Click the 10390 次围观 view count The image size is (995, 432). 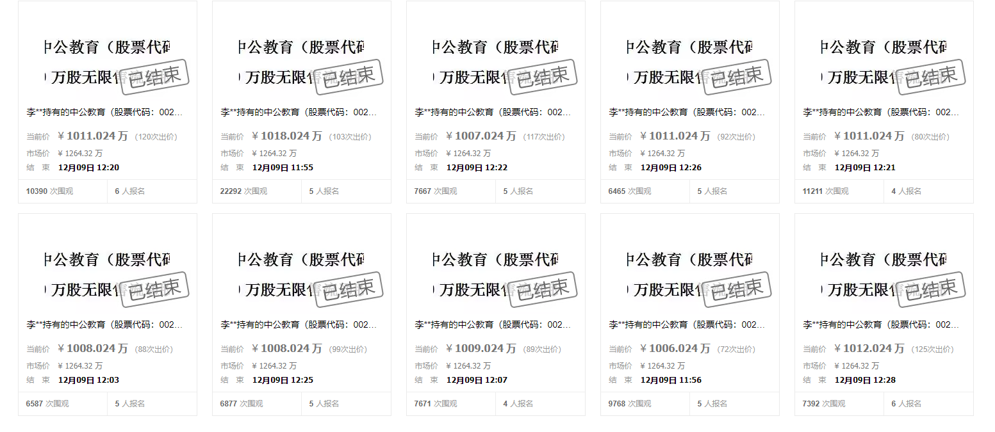tap(50, 191)
